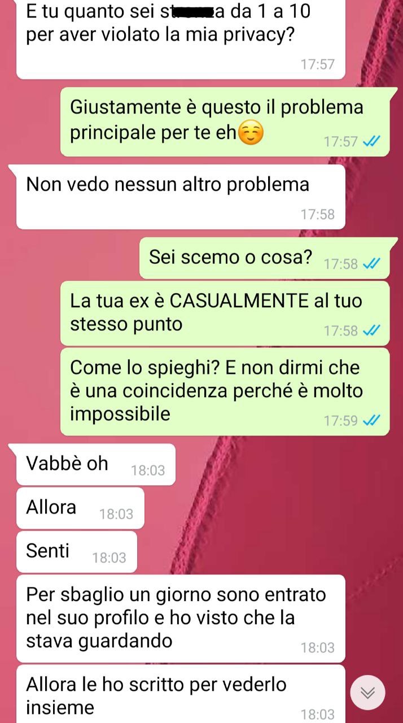Tap the 17:57 timestamp on the top message
Image resolution: width=403 pixels, height=723 pixels.
pyautogui.click(x=318, y=64)
